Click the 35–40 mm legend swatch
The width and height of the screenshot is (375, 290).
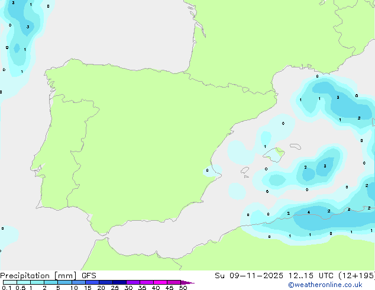pyautogui.click(x=147, y=282)
